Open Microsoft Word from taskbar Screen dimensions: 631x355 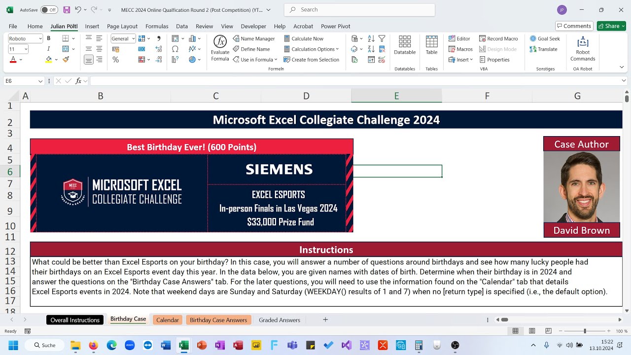pos(166,345)
